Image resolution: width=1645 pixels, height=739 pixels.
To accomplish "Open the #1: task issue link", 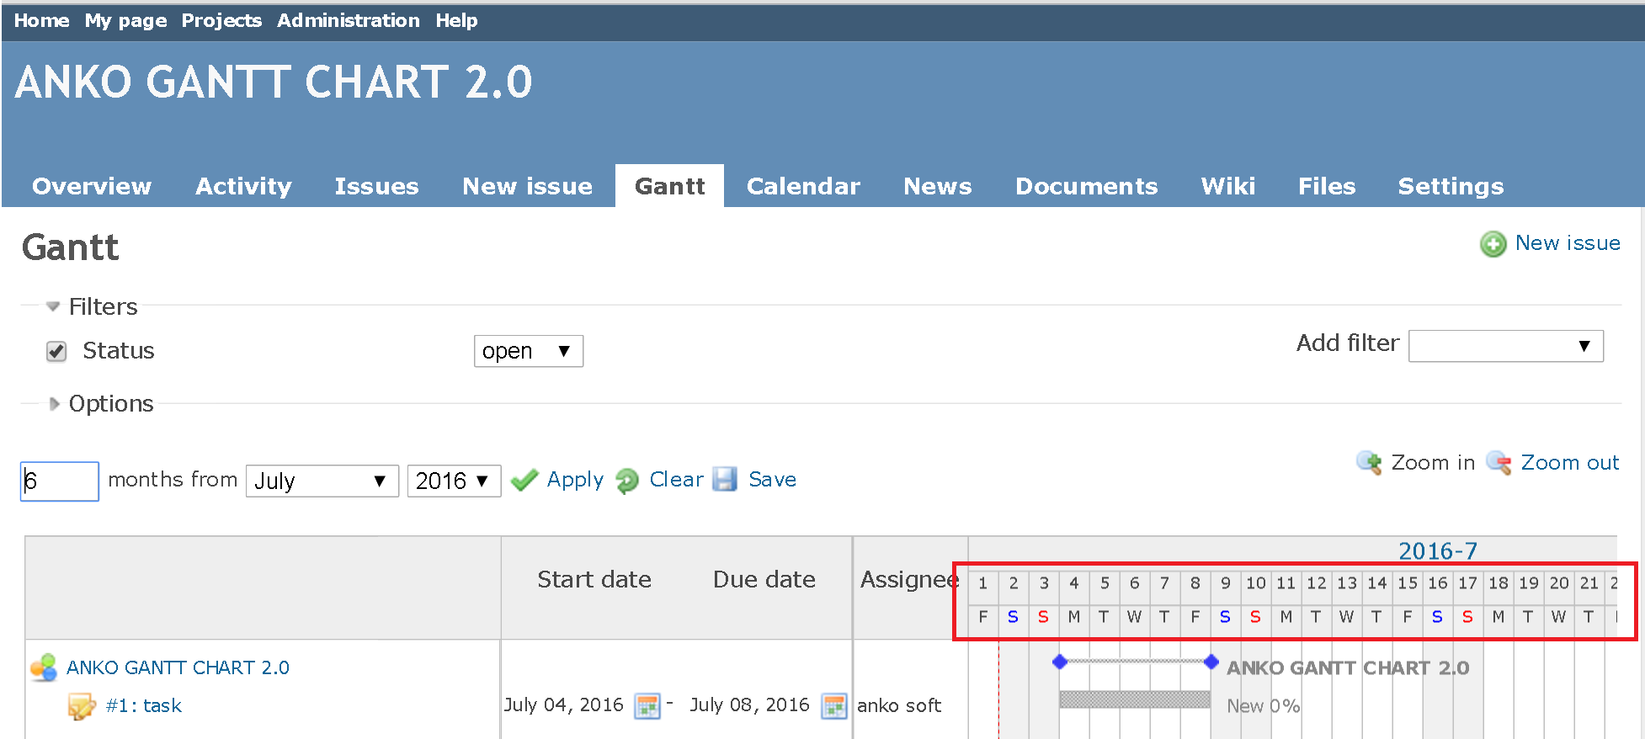I will pos(143,705).
